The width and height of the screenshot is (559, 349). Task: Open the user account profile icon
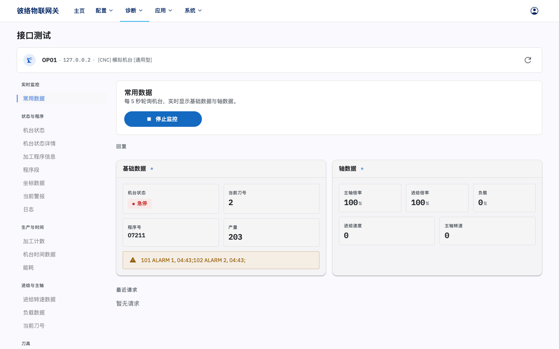[534, 11]
